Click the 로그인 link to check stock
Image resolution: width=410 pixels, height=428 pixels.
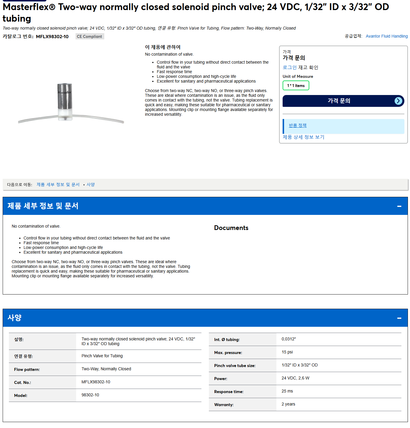tap(289, 67)
